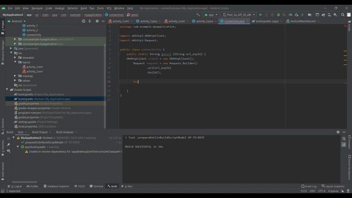352x198 pixels.
Task: Select the connectivity class in project tree
Action: coord(34,35)
